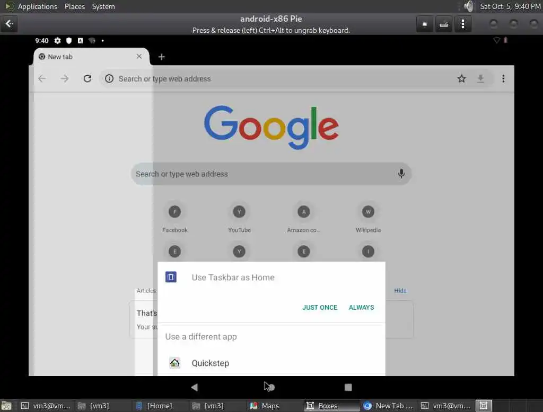Tap Android home navigation button
The image size is (543, 412).
(x=271, y=387)
